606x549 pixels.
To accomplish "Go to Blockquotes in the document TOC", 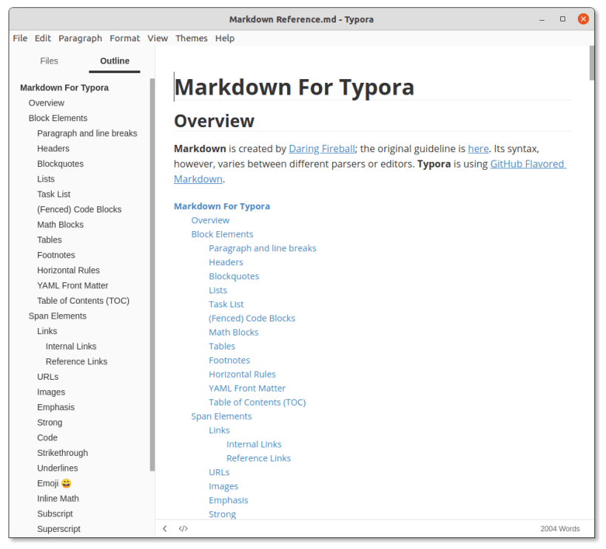I will pos(234,276).
